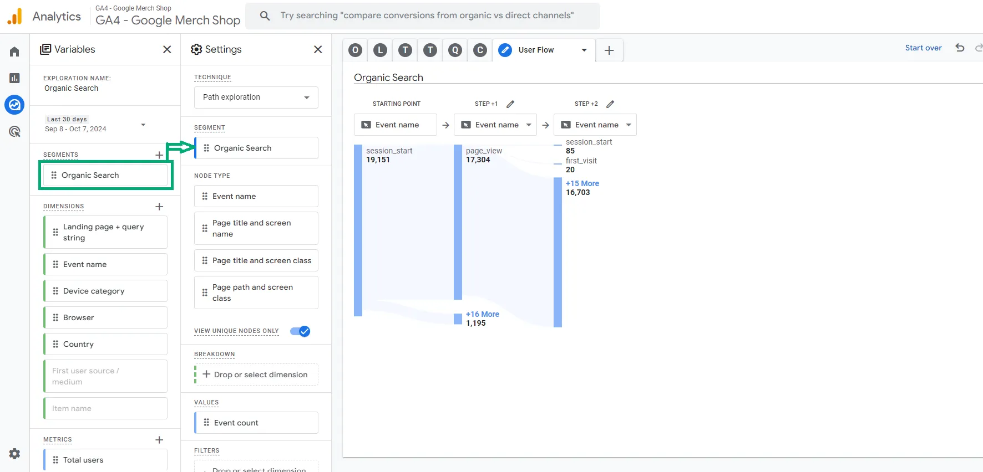The image size is (983, 472).
Task: Select the Organic Search segment in Variables
Action: (105, 175)
